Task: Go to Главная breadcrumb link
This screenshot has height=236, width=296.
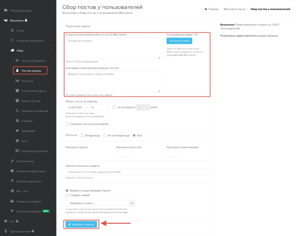Action: [213, 9]
